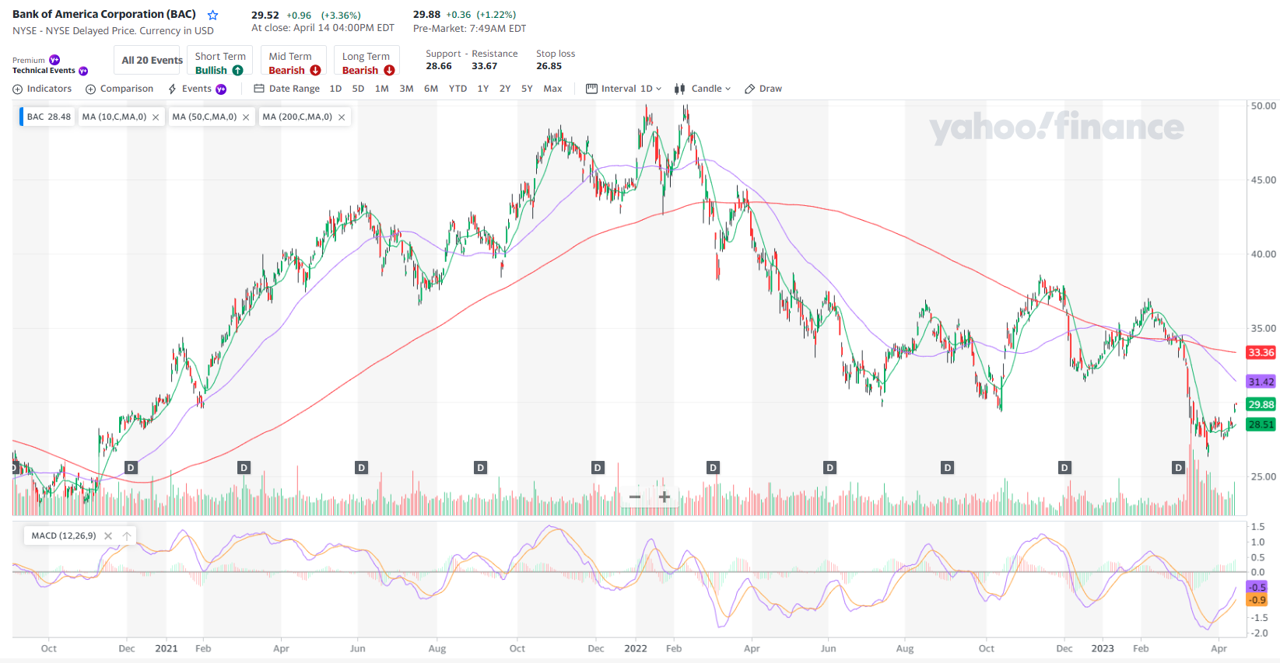Click dividend marker near September 2021

pos(480,468)
